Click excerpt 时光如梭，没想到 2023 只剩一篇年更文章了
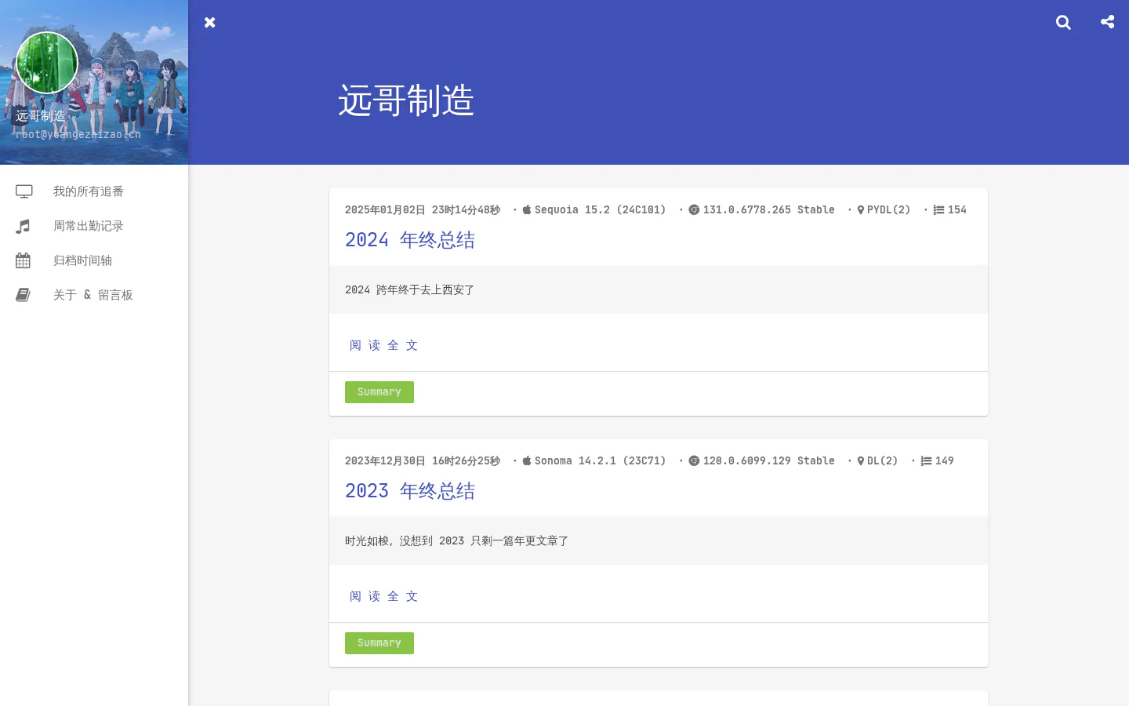 (x=457, y=541)
